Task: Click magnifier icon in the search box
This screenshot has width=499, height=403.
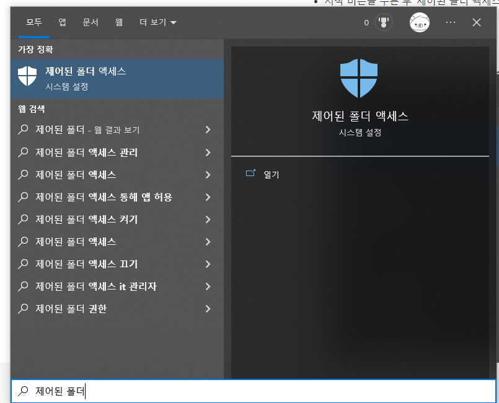Action: 23,391
